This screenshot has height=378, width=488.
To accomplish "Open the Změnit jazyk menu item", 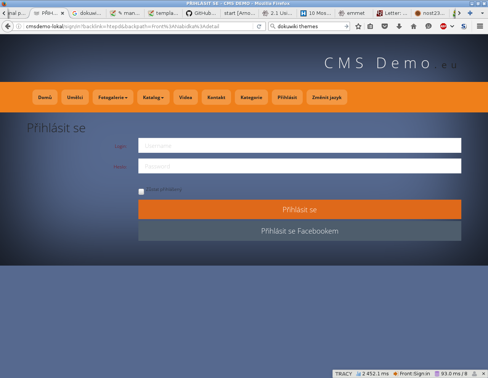I will [x=327, y=98].
